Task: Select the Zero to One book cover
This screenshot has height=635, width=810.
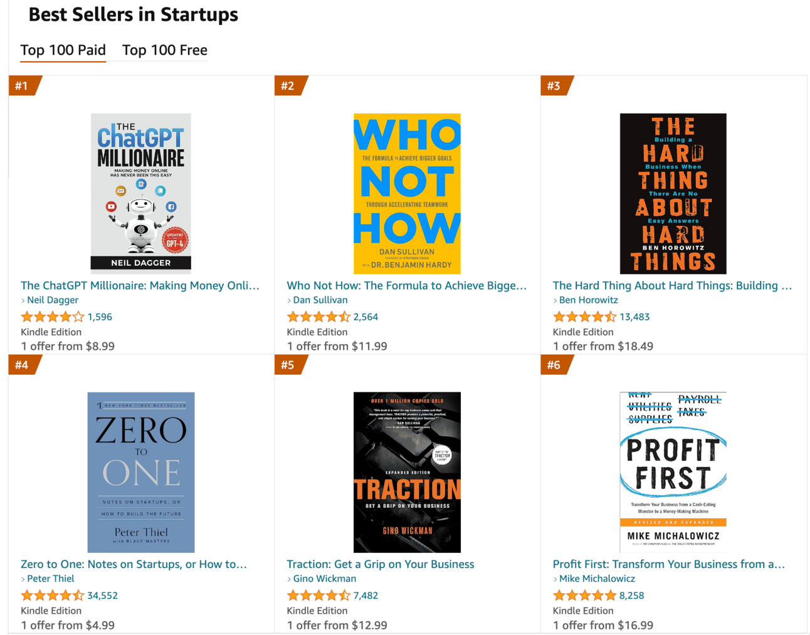Action: (x=141, y=472)
